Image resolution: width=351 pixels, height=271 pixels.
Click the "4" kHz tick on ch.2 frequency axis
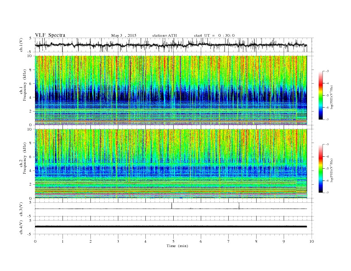click(x=31, y=170)
